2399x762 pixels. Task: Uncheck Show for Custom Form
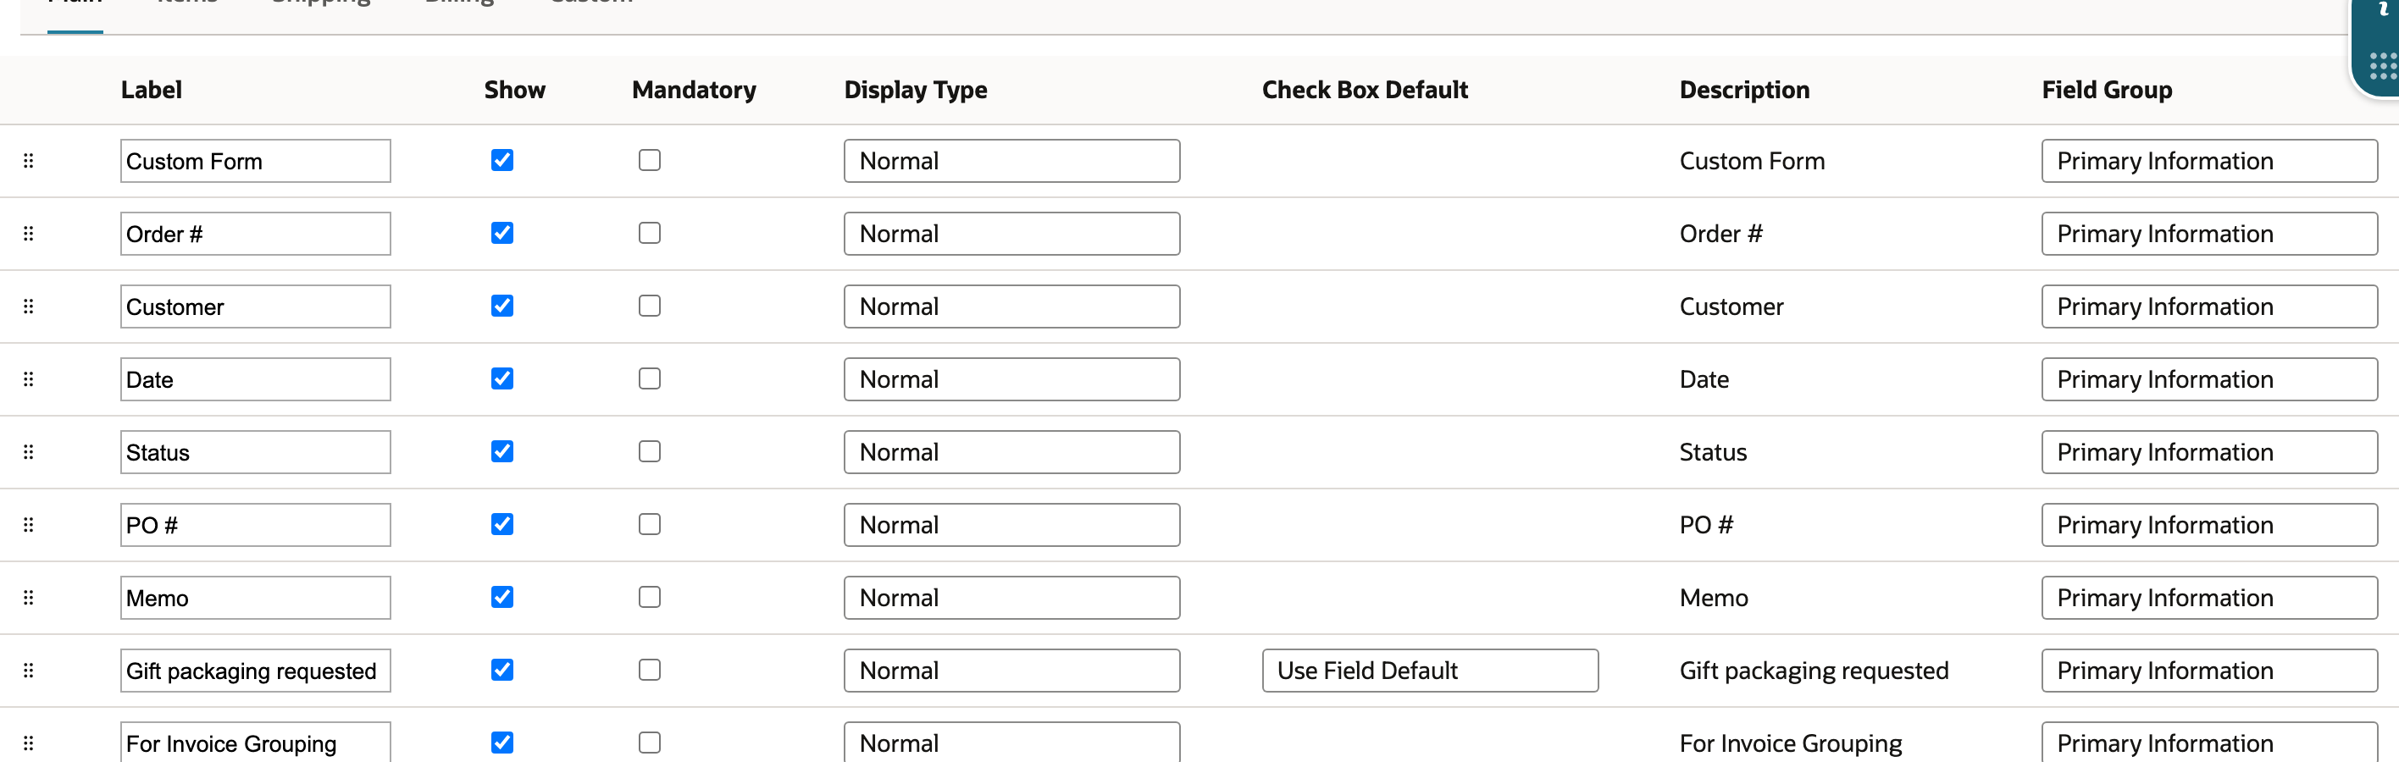(x=502, y=160)
